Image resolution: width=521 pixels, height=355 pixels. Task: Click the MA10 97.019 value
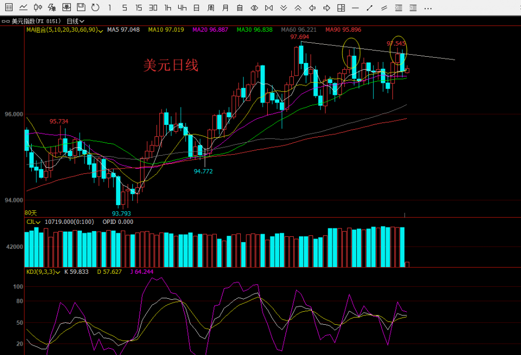tap(166, 30)
